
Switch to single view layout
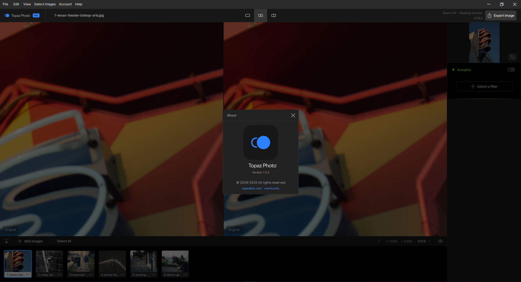tap(247, 15)
